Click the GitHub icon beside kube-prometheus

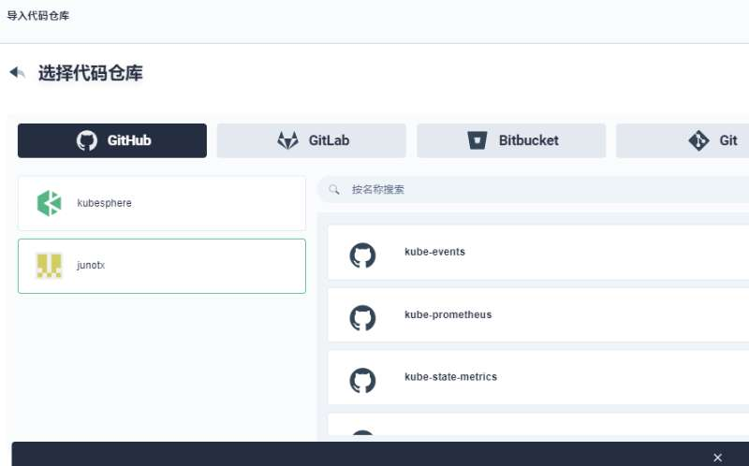[362, 317]
